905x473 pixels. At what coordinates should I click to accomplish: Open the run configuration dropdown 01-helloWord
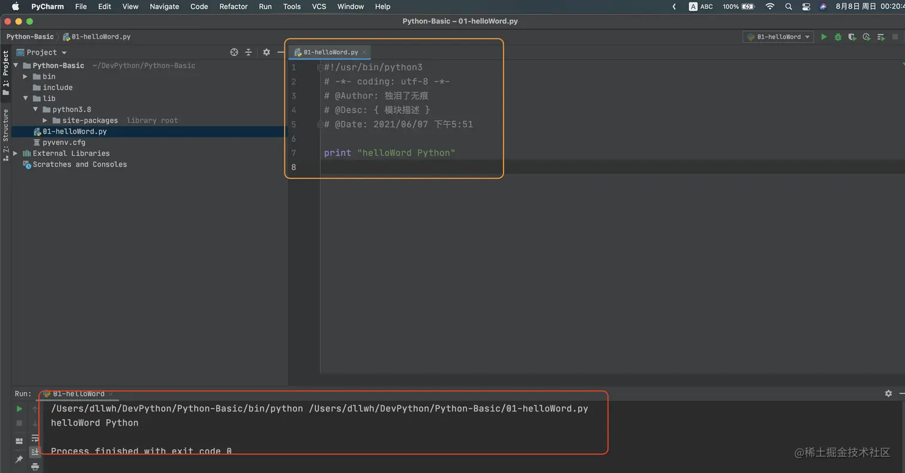(x=778, y=37)
